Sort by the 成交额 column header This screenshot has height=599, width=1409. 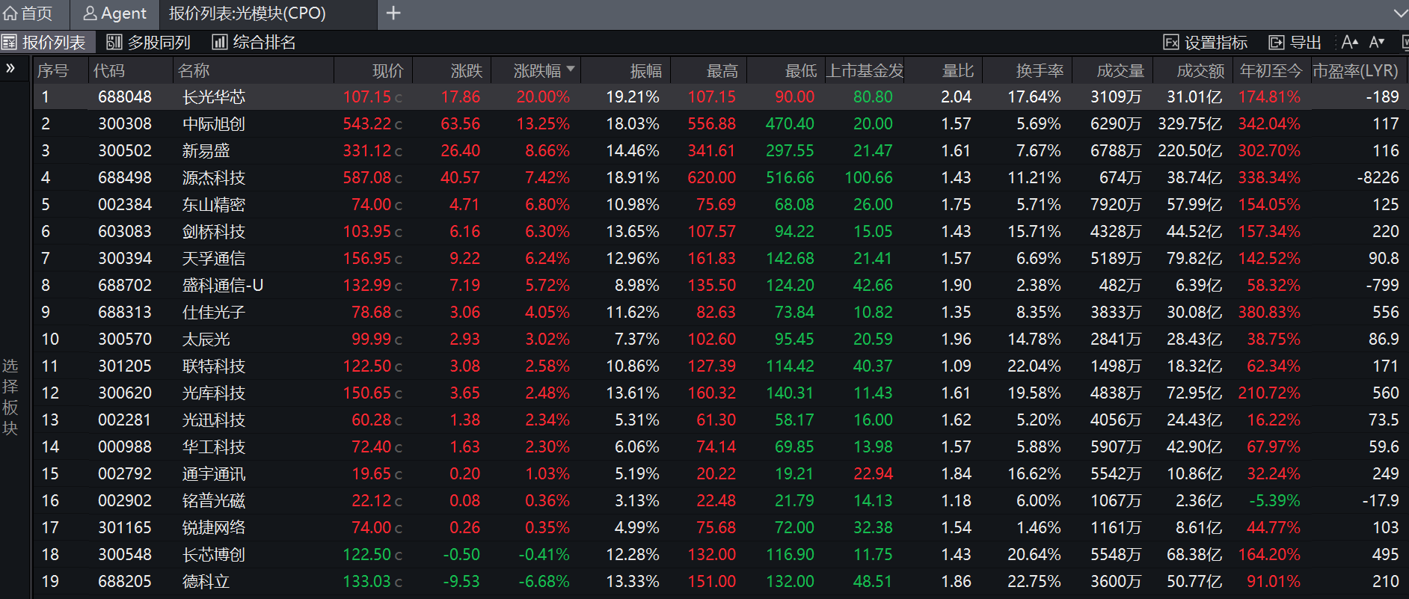pyautogui.click(x=1200, y=71)
